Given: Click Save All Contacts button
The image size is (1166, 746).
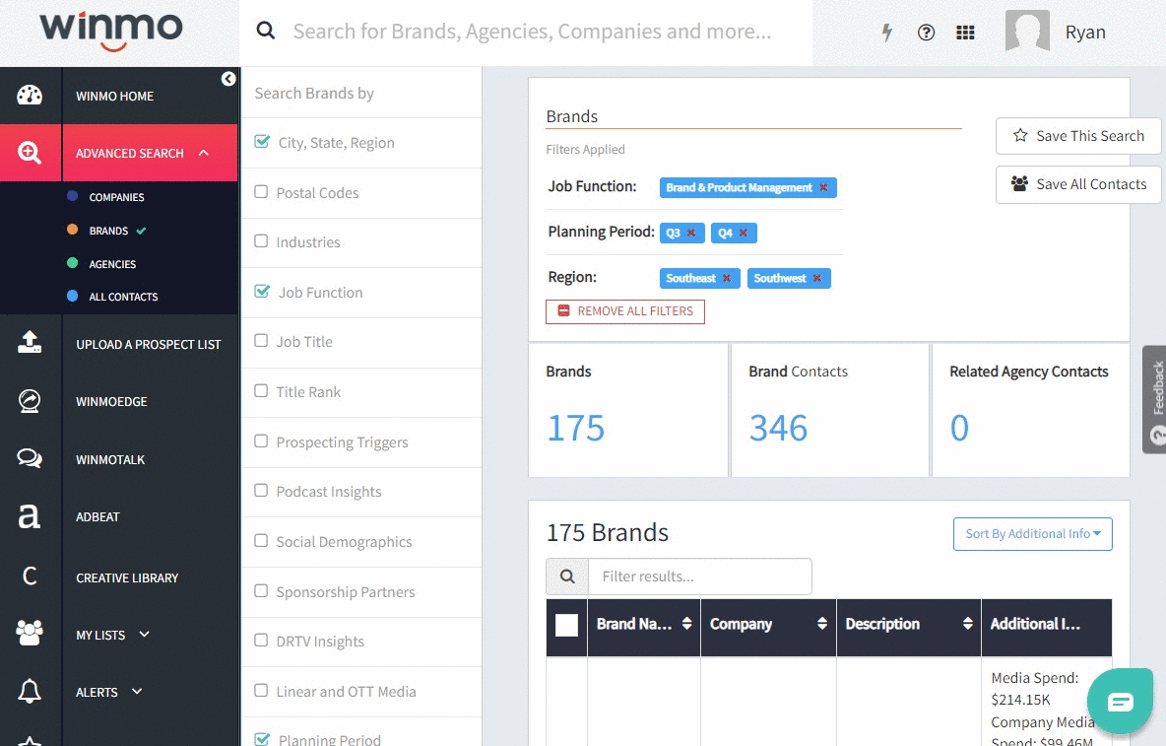Looking at the screenshot, I should (1078, 184).
